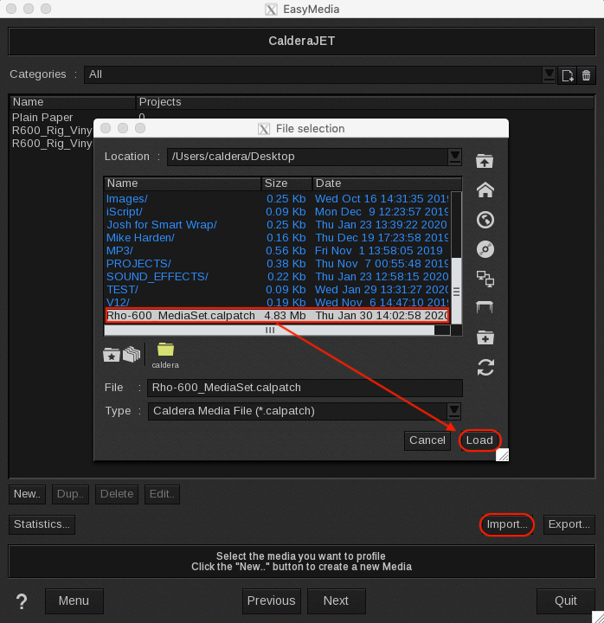Select the Rho-600_MediaSet.calpatch file
Image resolution: width=604 pixels, height=623 pixels.
(277, 316)
